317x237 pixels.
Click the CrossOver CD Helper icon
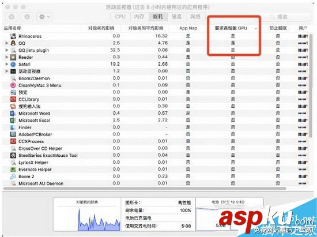point(13,148)
